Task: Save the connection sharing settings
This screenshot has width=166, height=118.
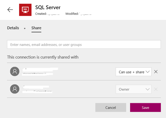Action: pyautogui.click(x=145, y=107)
